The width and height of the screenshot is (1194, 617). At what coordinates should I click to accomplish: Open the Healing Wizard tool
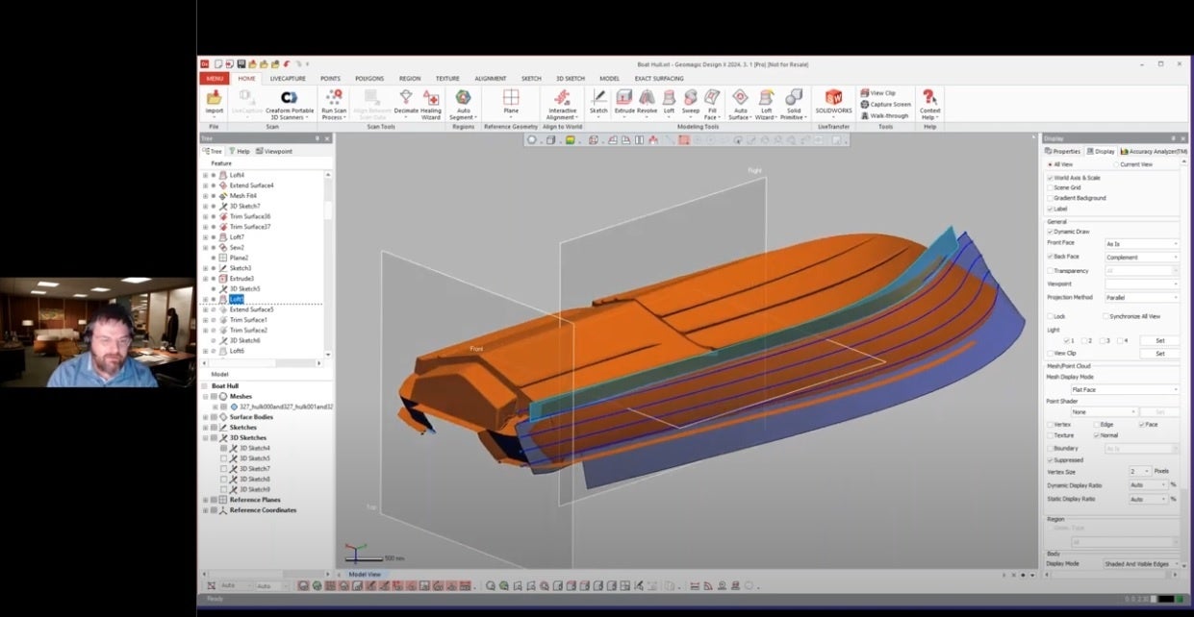click(430, 101)
